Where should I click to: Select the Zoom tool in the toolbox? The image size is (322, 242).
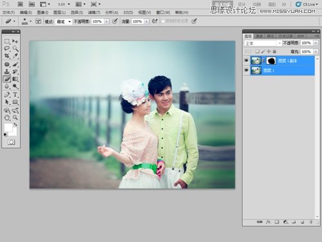point(15,117)
